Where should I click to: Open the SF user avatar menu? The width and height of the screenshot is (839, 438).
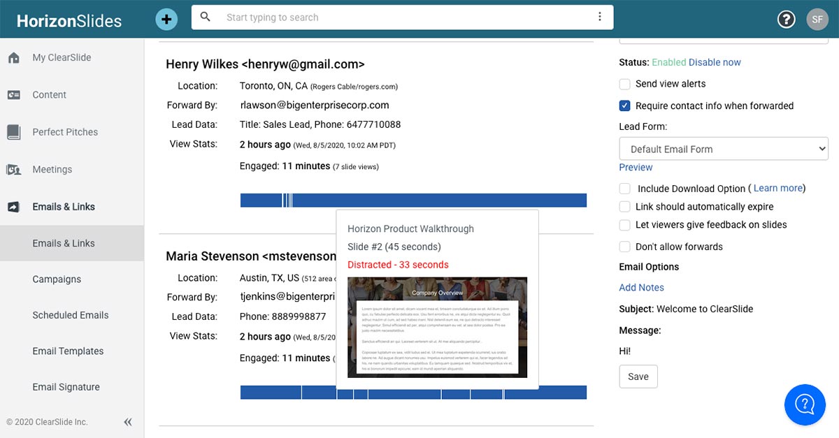click(817, 19)
